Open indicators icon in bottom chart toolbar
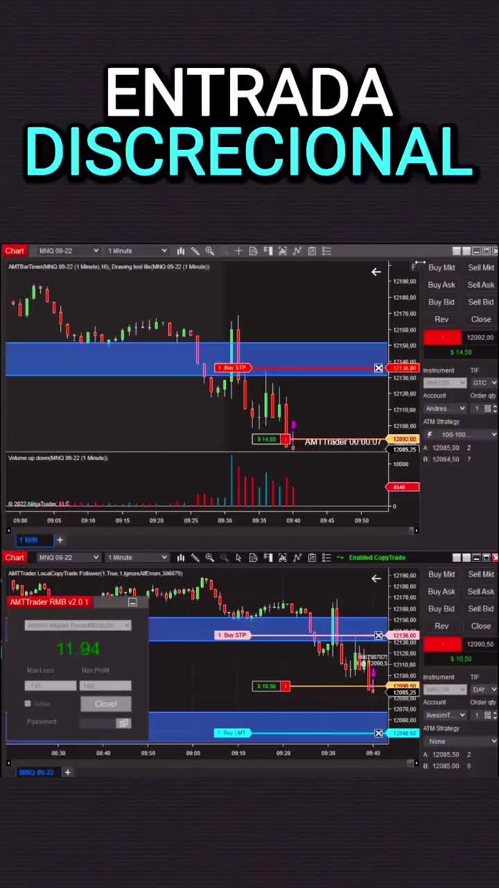 coord(283,558)
